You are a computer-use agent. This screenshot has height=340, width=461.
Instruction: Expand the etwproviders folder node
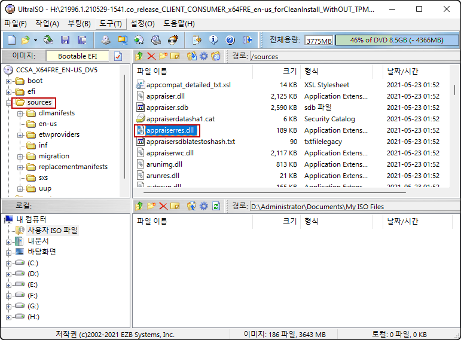[20, 135]
